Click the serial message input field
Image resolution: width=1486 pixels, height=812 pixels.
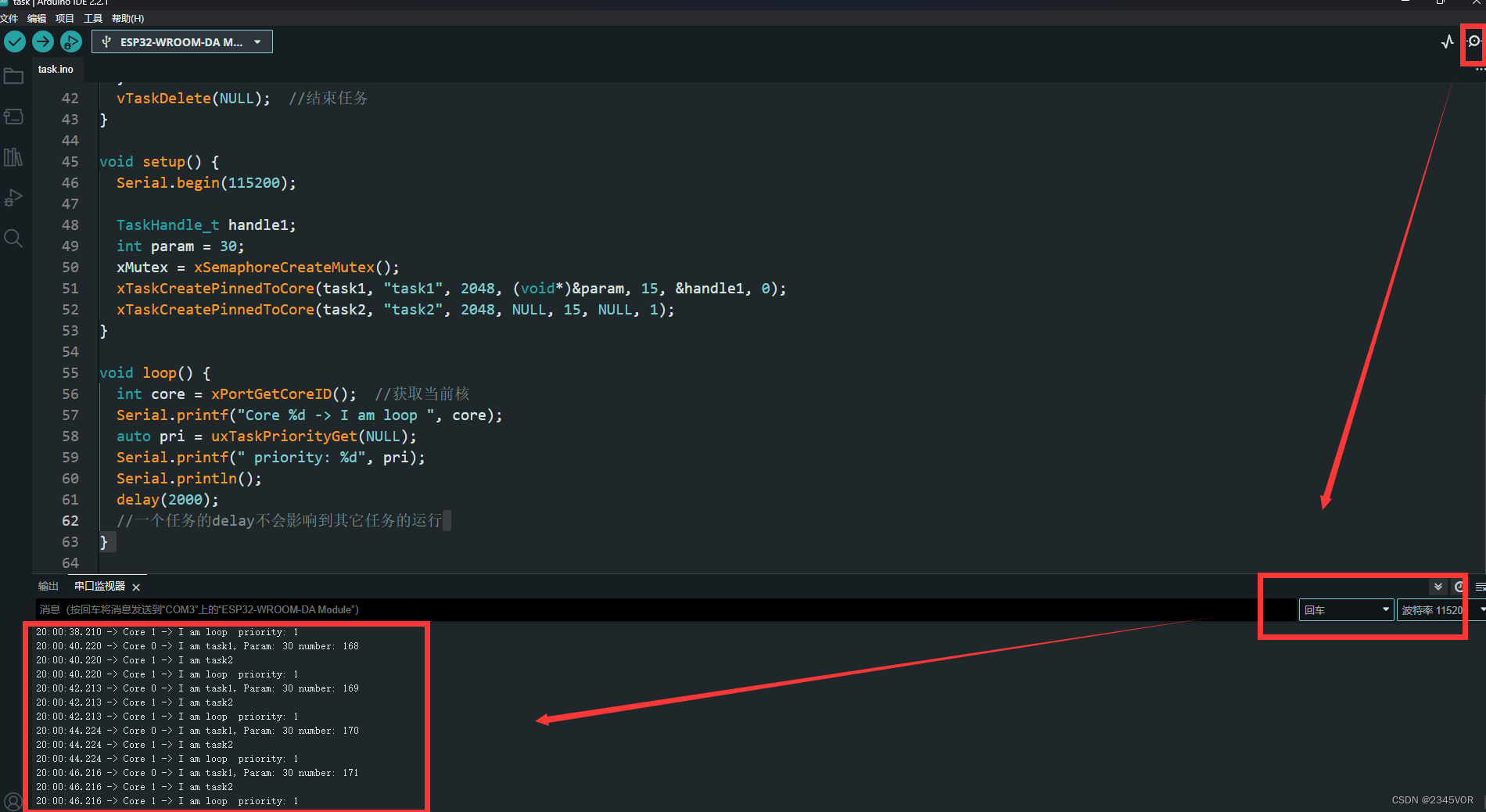[x=665, y=609]
